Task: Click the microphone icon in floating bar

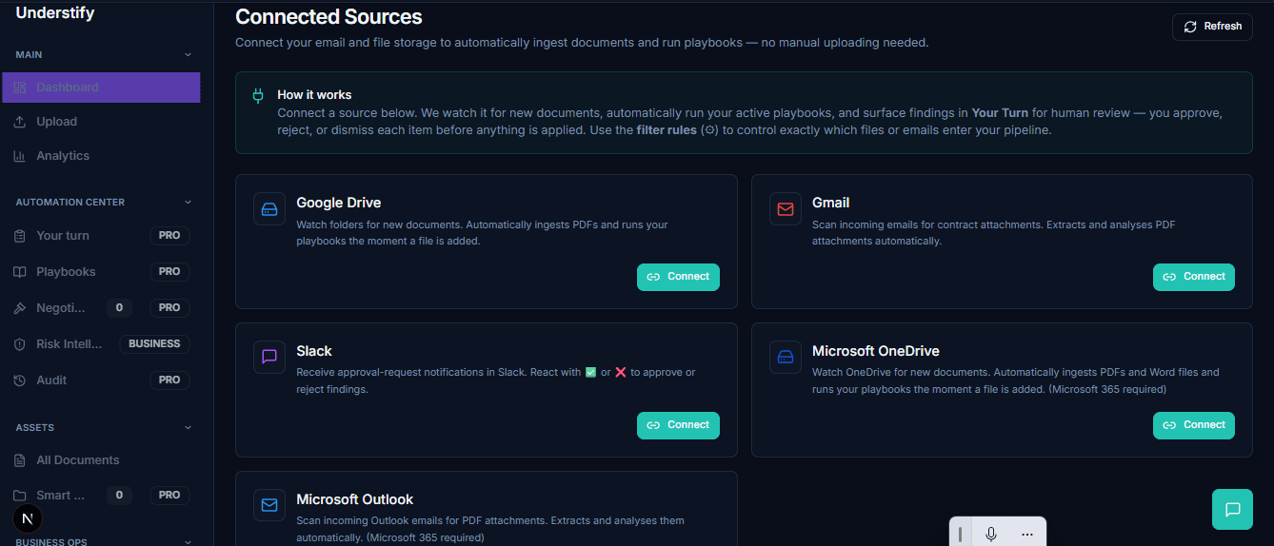Action: click(x=991, y=535)
